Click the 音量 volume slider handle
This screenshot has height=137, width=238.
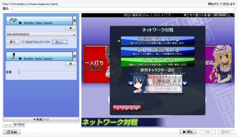[x=19, y=72]
